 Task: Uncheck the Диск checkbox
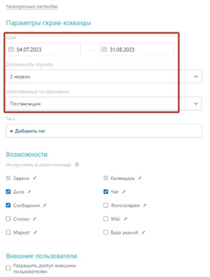pyautogui.click(x=8, y=191)
